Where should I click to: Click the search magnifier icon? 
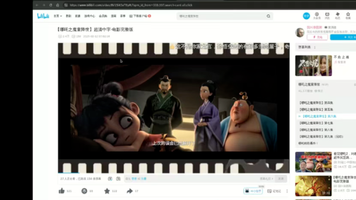pos(268,16)
